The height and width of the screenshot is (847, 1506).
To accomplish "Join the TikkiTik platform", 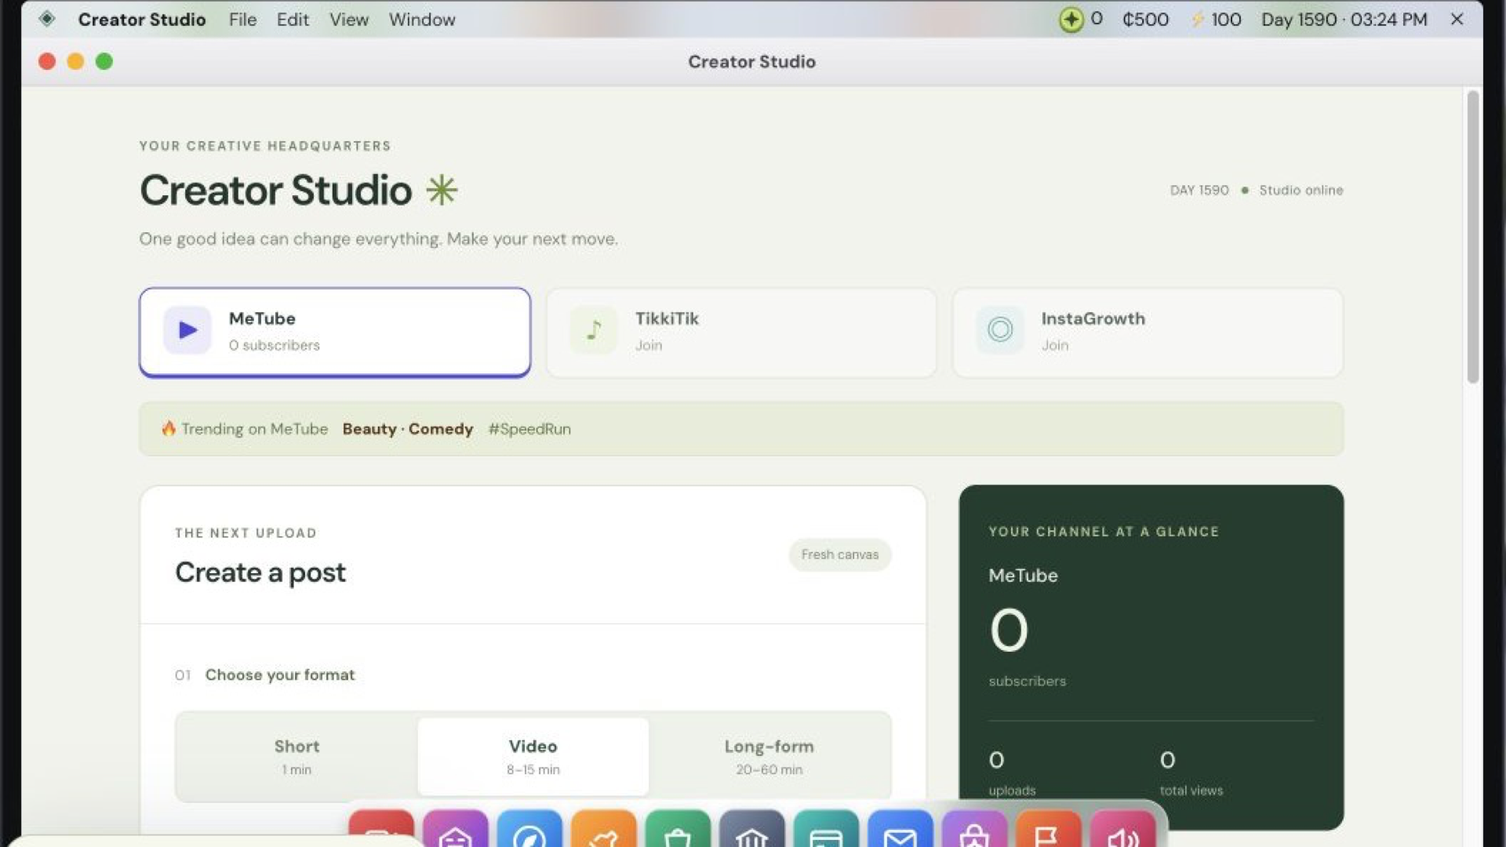I will coord(741,333).
